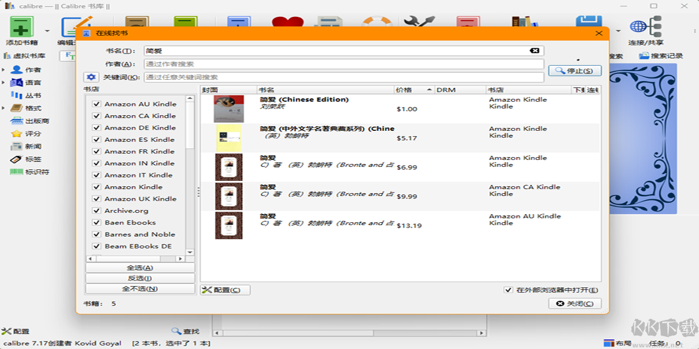The width and height of the screenshot is (699, 349).
Task: Sort results by the Price column header
Action: click(x=414, y=90)
